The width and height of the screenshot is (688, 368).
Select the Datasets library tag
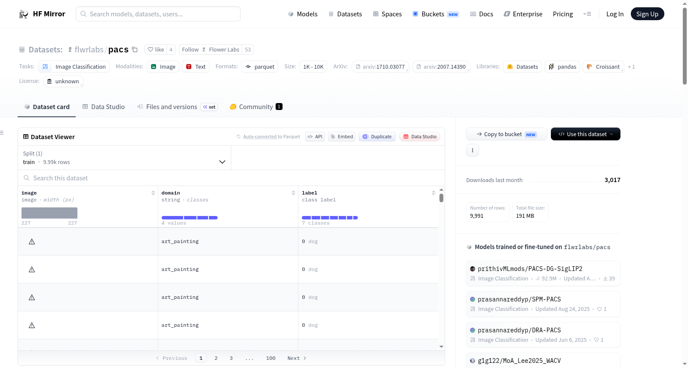522,67
